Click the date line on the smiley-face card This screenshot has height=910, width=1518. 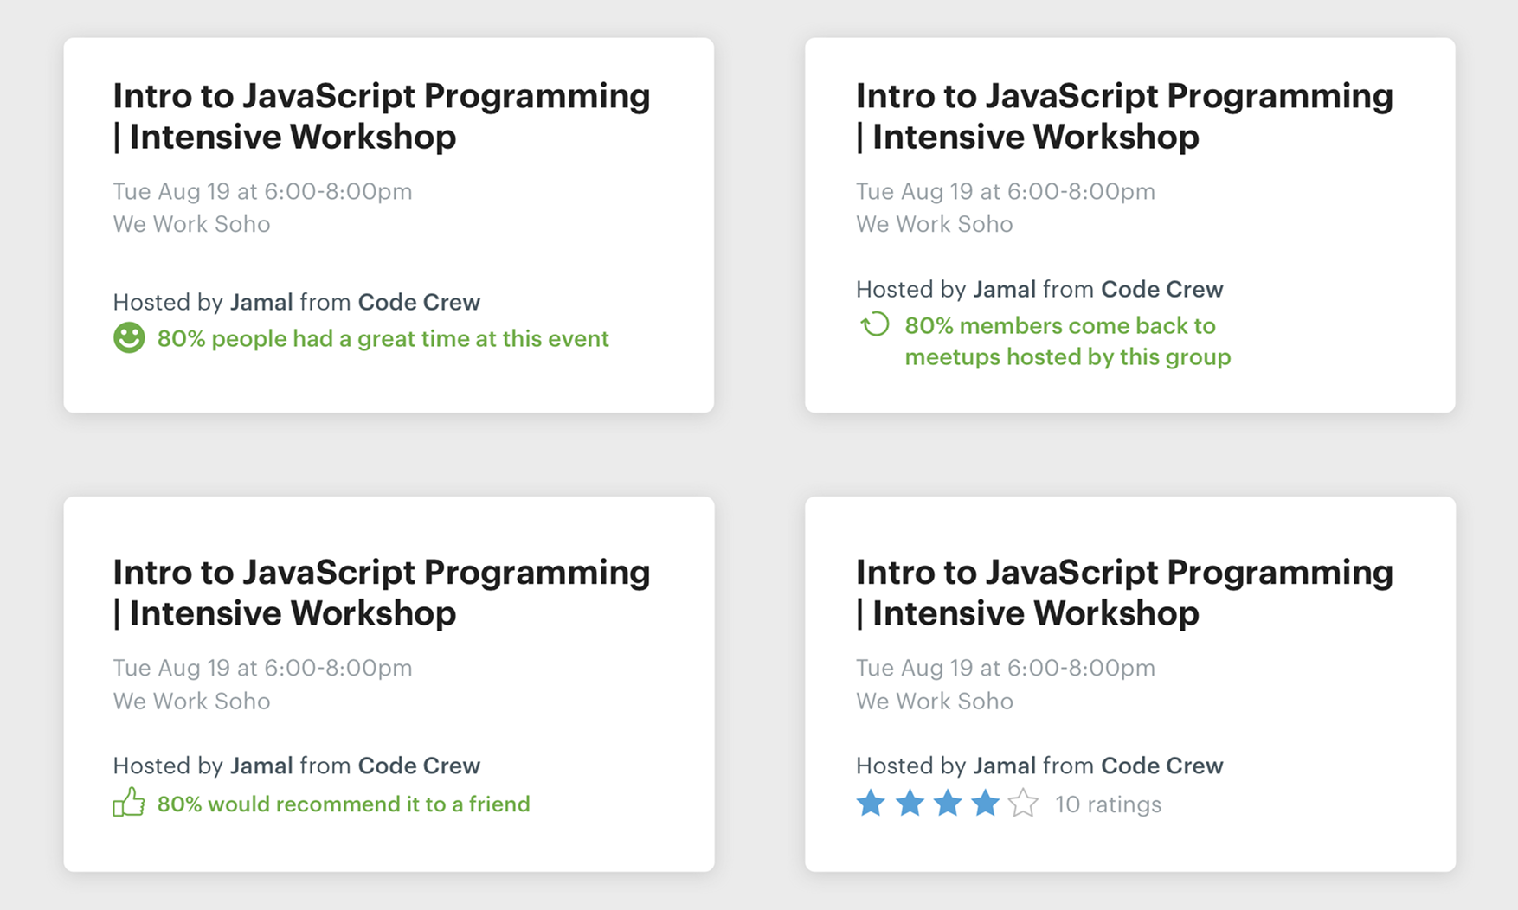262,191
